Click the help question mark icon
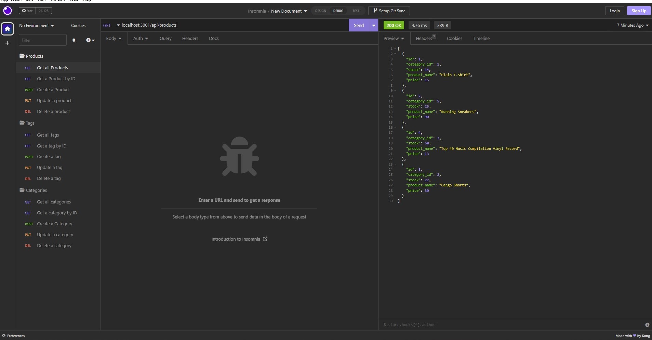 (647, 325)
